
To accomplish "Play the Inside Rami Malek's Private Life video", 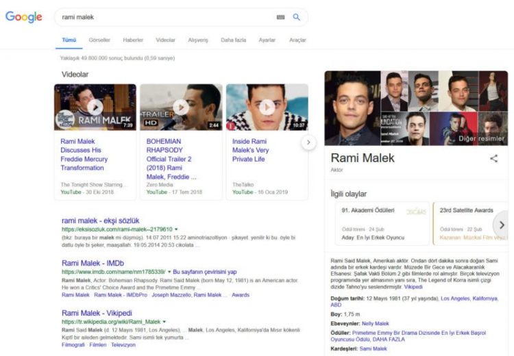I will click(x=267, y=107).
